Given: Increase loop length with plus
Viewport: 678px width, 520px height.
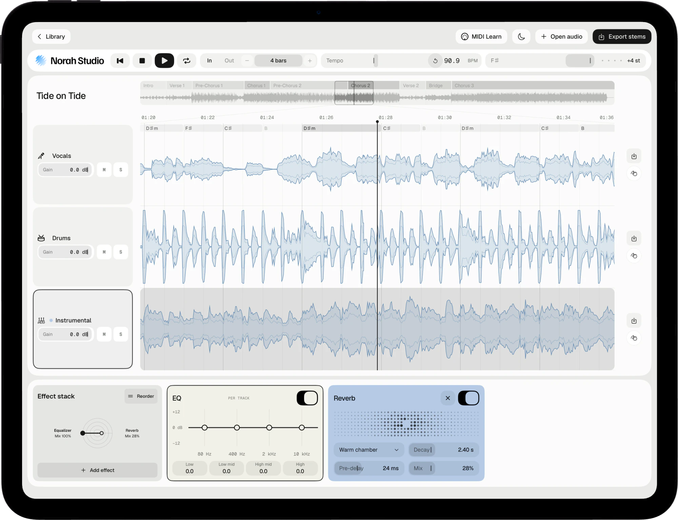Looking at the screenshot, I should point(310,61).
